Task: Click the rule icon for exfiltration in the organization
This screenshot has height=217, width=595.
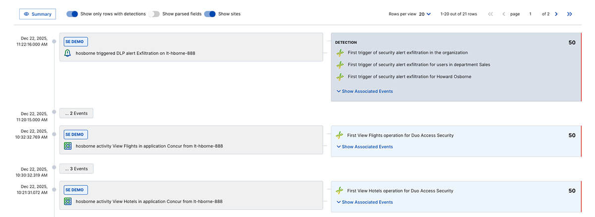Action: tap(340, 53)
